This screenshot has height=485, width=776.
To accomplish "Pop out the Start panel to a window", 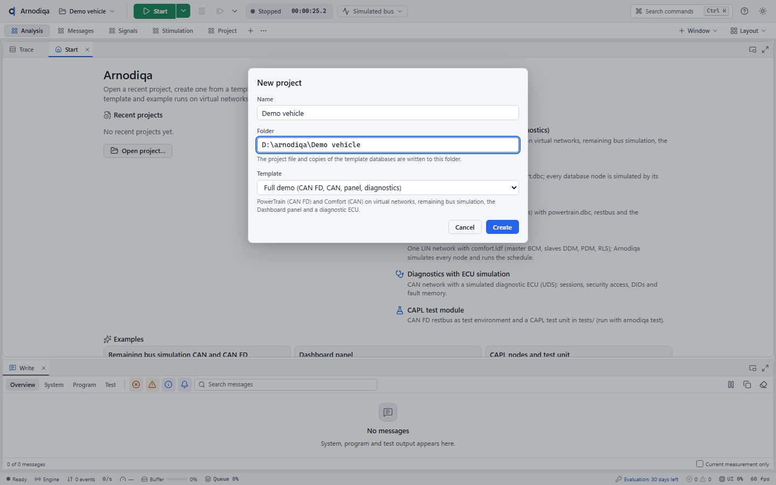I will point(752,50).
